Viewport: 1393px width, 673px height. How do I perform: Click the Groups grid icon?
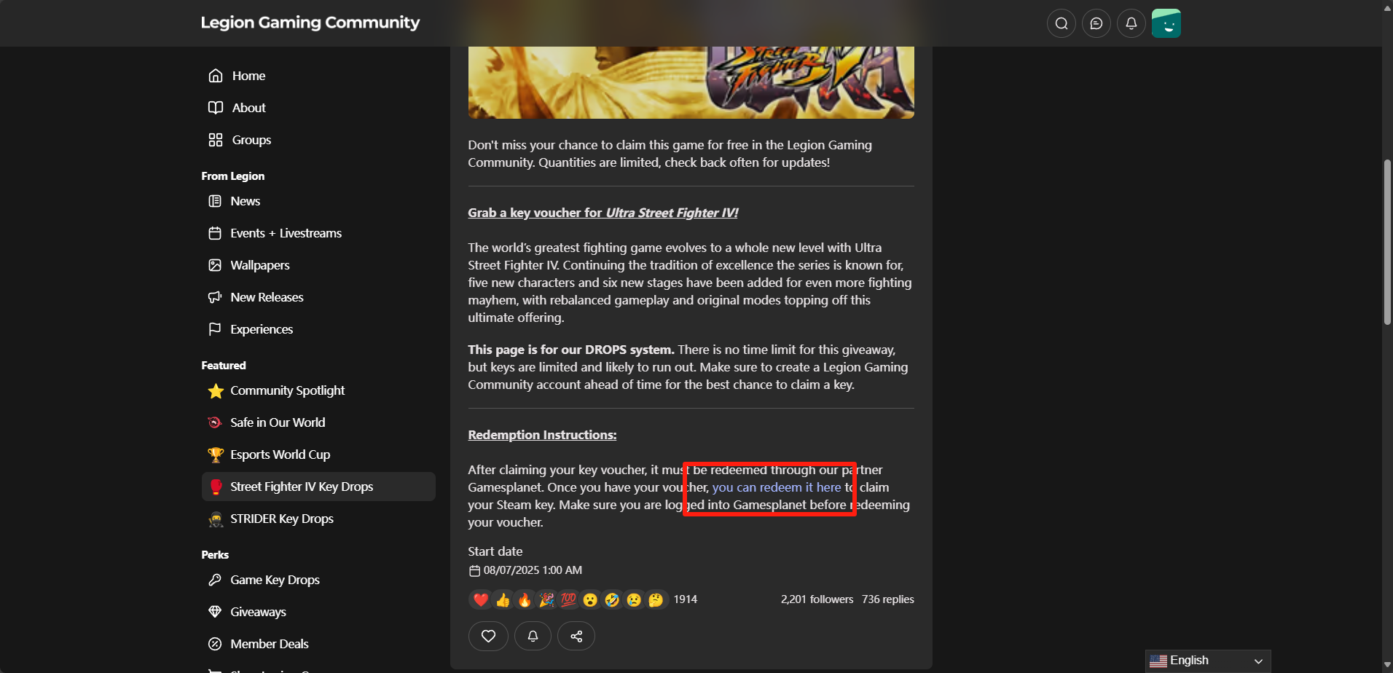pos(215,140)
